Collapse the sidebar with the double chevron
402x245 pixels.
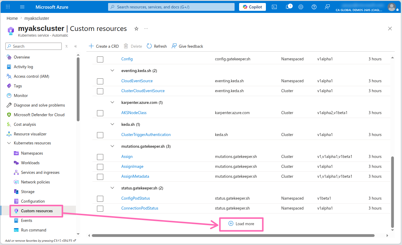pyautogui.click(x=76, y=46)
